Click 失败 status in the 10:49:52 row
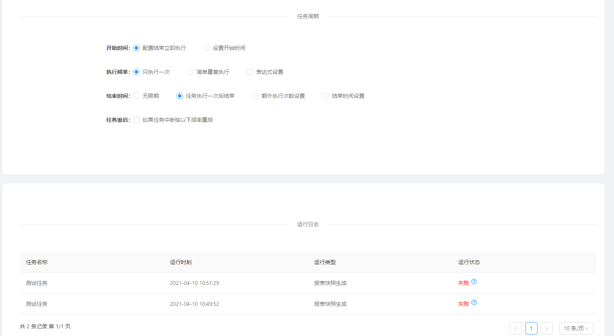Viewport: 614px width, 336px height. coord(464,304)
